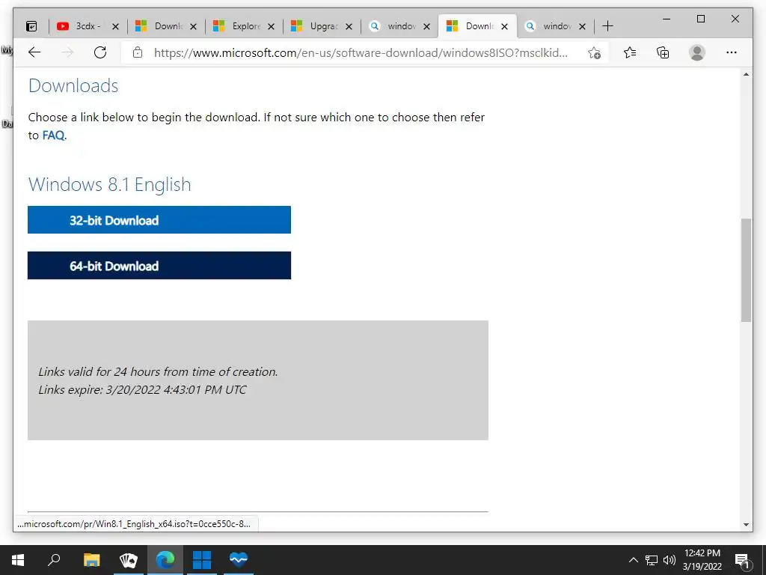Open the notification center
This screenshot has height=575, width=766.
point(742,560)
